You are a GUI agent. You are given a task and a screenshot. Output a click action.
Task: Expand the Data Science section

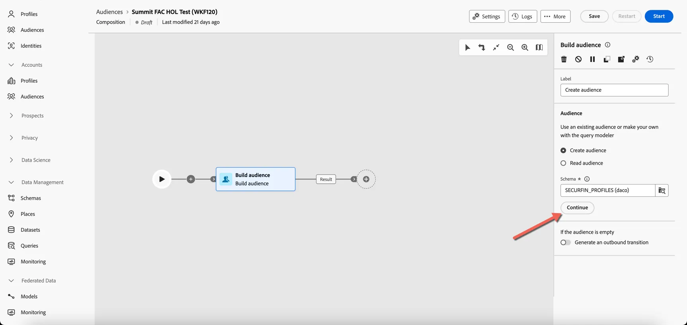[11, 160]
